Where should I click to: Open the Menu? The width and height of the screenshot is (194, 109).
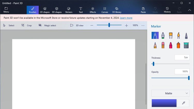(x=6, y=10)
